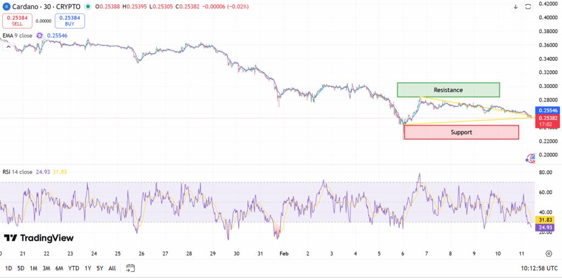The image size is (562, 278).
Task: Open chart settings gear icon
Action: (x=548, y=253)
